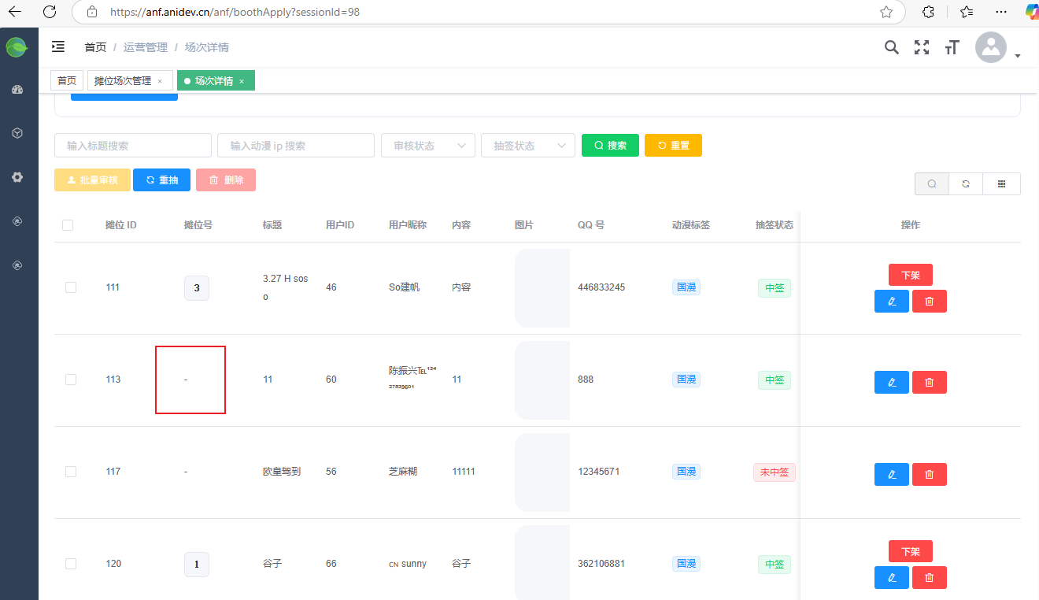Open font size setting icon
The image size is (1039, 600).
(x=952, y=47)
